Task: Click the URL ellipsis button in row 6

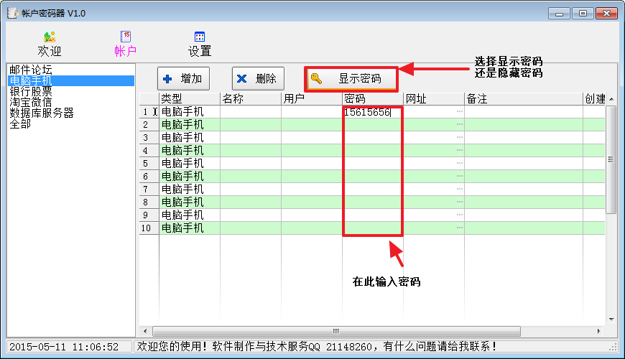Action: click(460, 176)
